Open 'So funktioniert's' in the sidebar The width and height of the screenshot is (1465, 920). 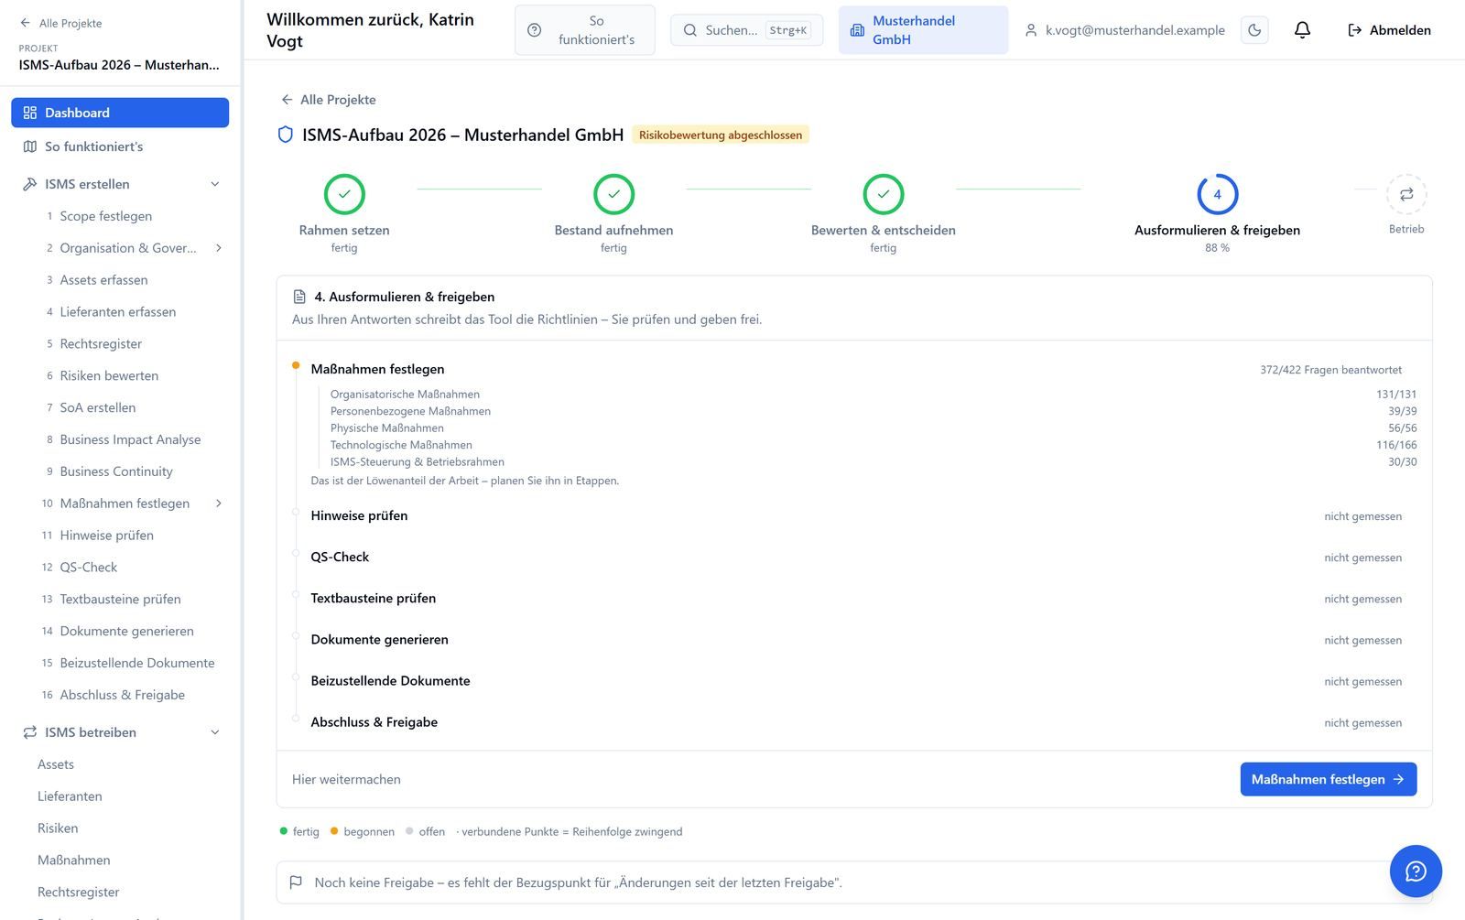coord(120,146)
